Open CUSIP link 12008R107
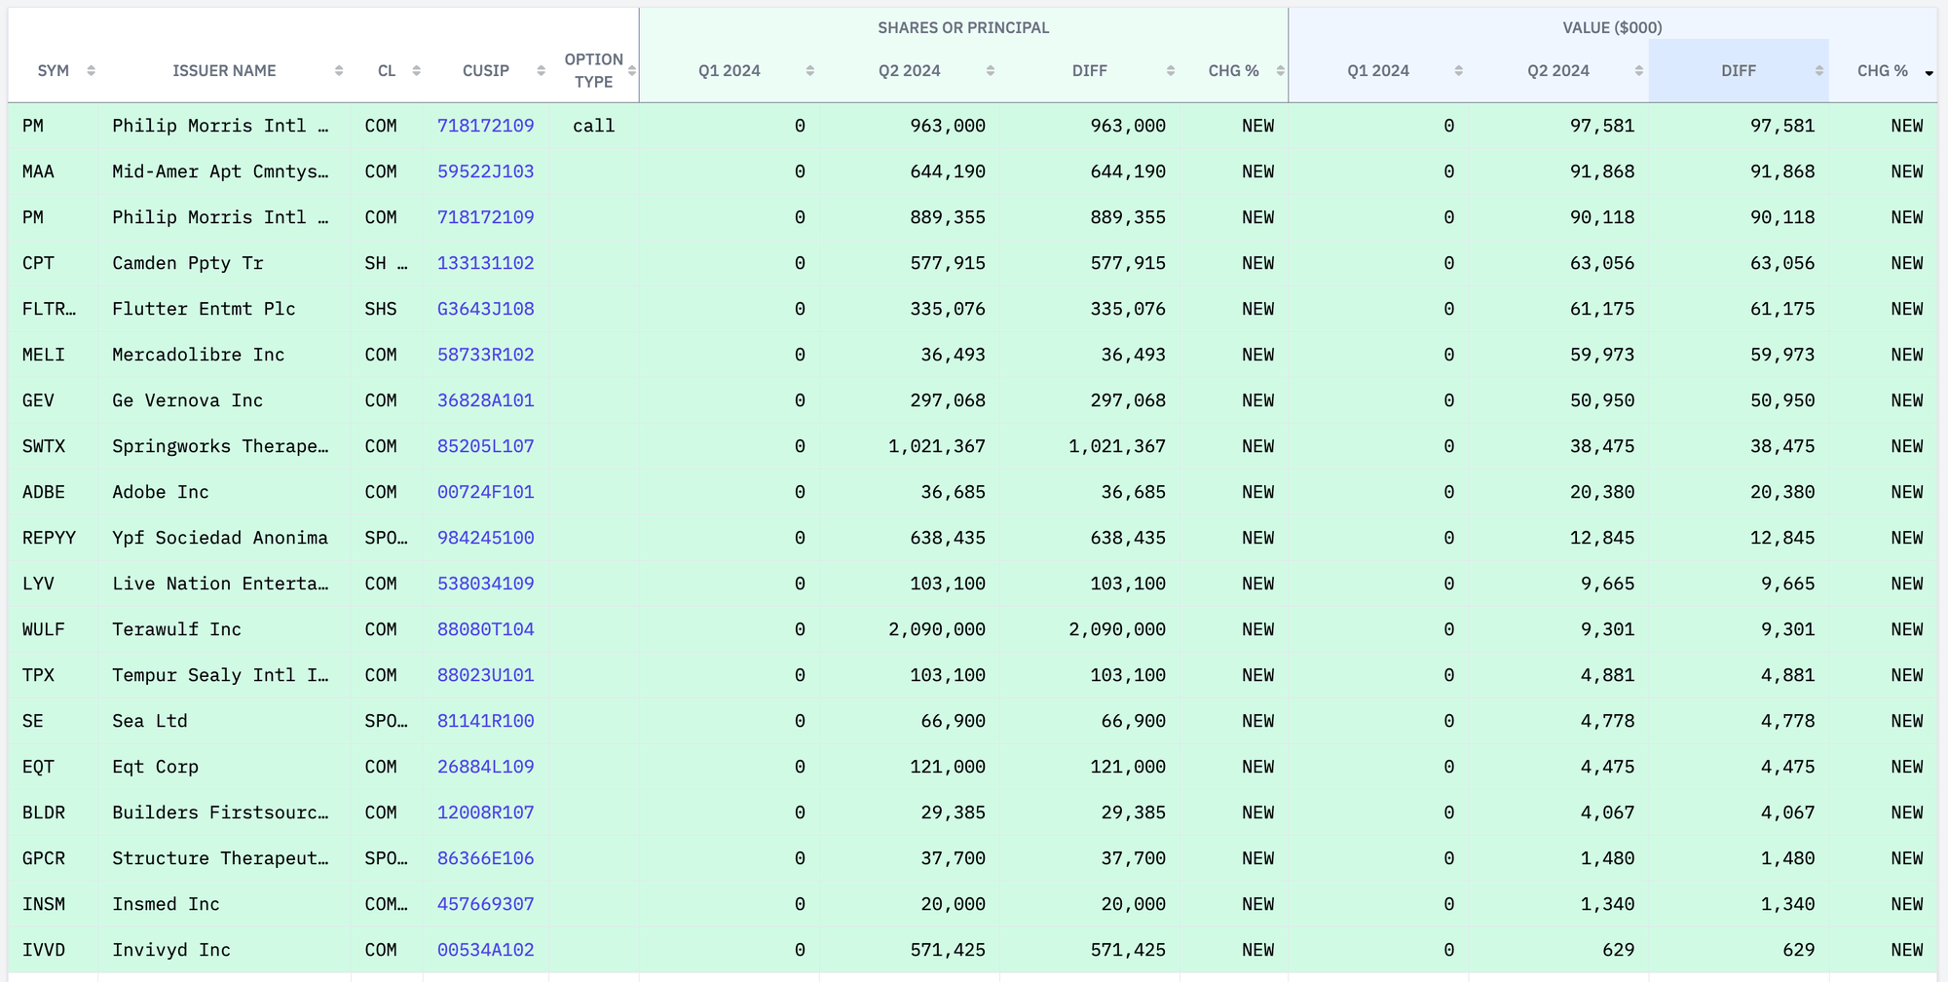Image resolution: width=1948 pixels, height=982 pixels. [485, 812]
